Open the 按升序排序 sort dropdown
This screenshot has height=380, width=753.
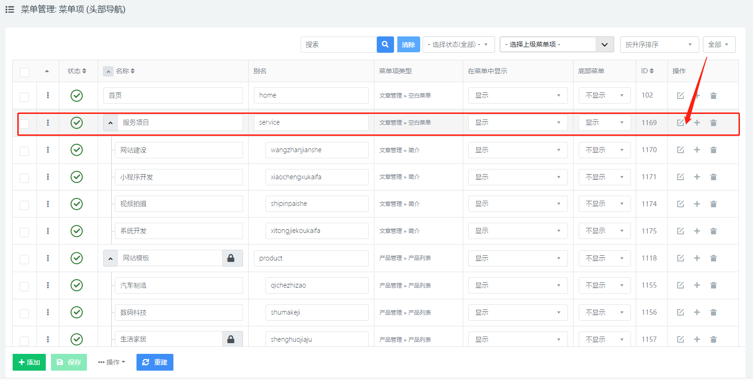tap(659, 45)
